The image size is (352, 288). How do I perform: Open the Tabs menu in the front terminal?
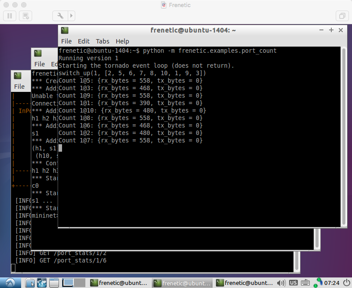(103, 41)
